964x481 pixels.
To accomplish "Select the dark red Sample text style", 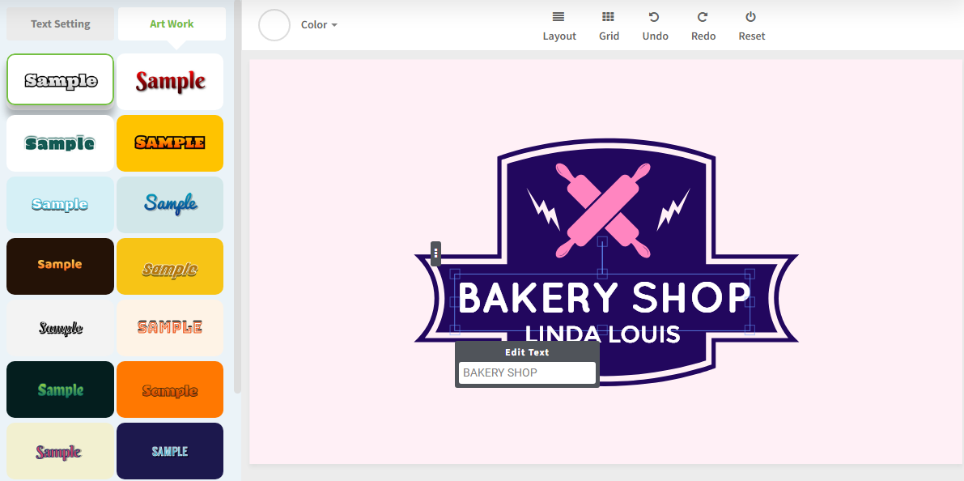I will click(x=170, y=81).
